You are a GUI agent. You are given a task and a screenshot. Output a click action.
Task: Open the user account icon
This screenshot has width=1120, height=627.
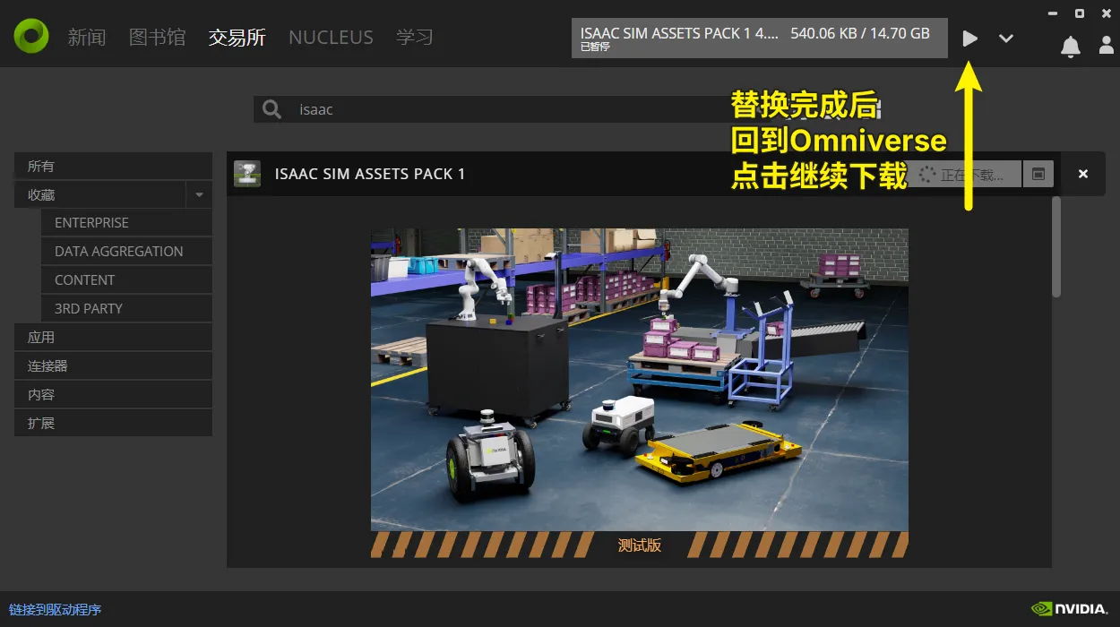pyautogui.click(x=1107, y=45)
